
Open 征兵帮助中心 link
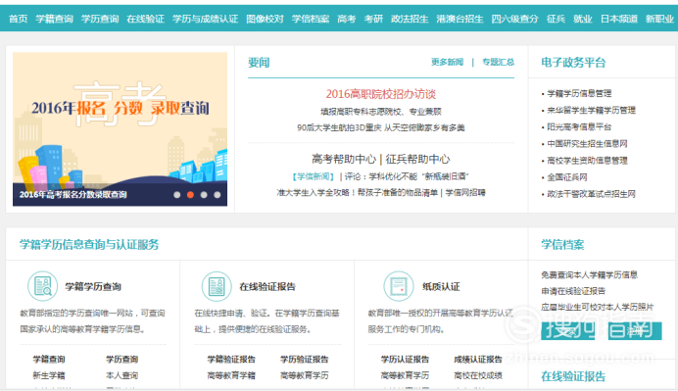click(x=417, y=159)
